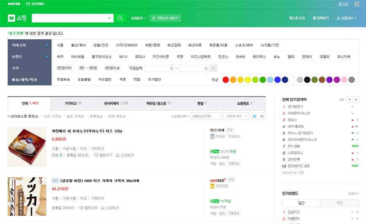Open the 쇼핑몰선택 dropdown
Image resolution: width=366 pixels, height=224 pixels.
(180, 116)
